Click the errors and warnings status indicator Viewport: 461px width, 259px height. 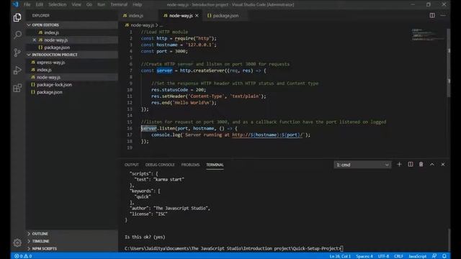tap(23, 256)
